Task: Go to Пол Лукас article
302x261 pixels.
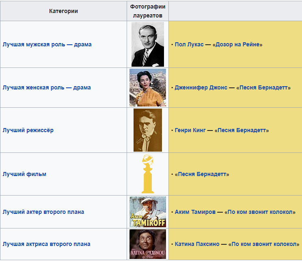Action: pyautogui.click(x=189, y=44)
